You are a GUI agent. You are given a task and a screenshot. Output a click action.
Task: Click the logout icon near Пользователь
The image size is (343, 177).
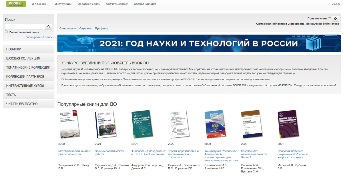[336, 18]
